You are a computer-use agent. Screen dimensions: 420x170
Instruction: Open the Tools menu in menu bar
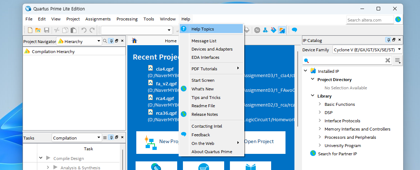click(x=148, y=19)
